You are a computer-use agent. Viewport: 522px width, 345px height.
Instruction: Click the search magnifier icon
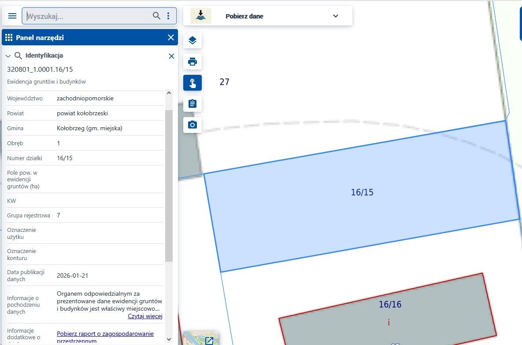coord(156,16)
